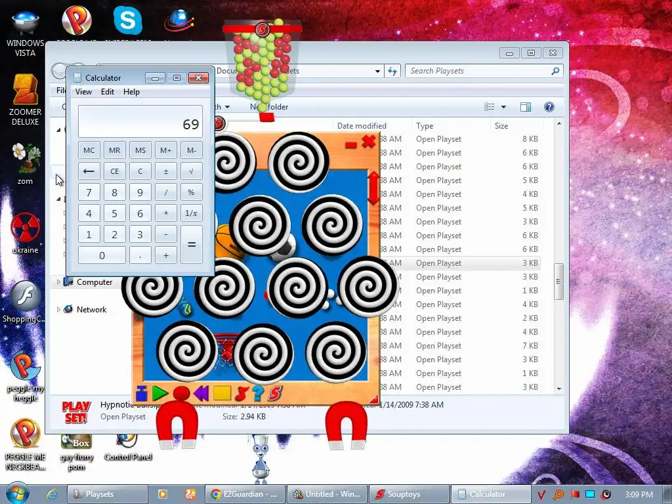The height and width of the screenshot is (504, 672).
Task: Click the green play button in Souptoys
Action: point(160,393)
